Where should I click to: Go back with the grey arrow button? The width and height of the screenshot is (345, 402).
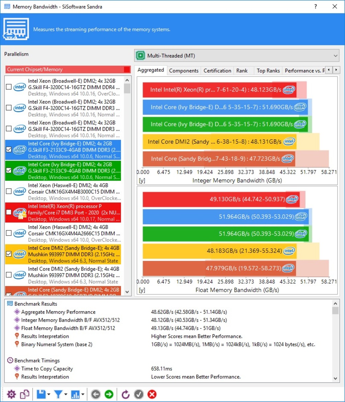(96, 394)
